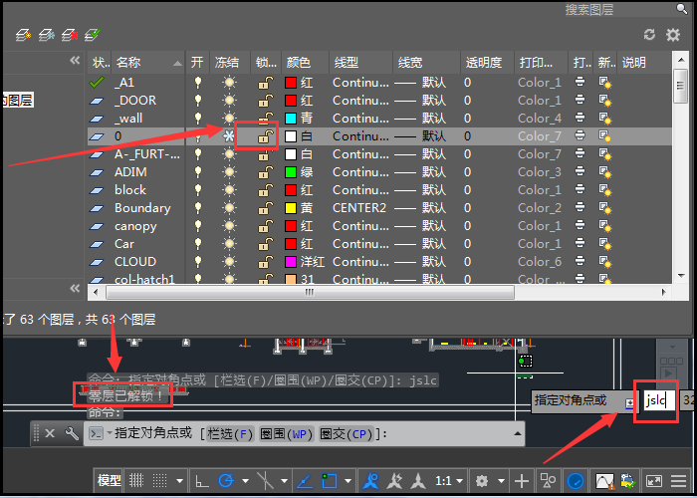The width and height of the screenshot is (697, 498).
Task: Open green color swatch of ADIM layer
Action: coord(291,172)
